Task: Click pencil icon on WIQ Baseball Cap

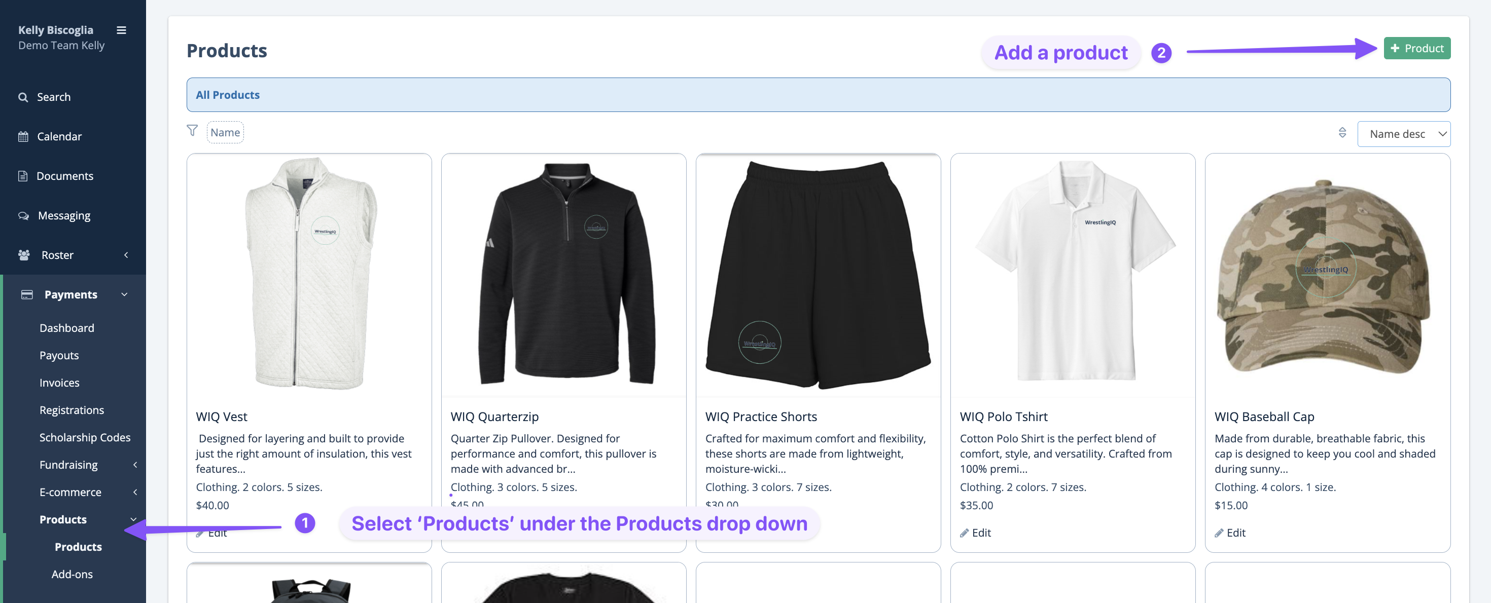Action: tap(1219, 533)
